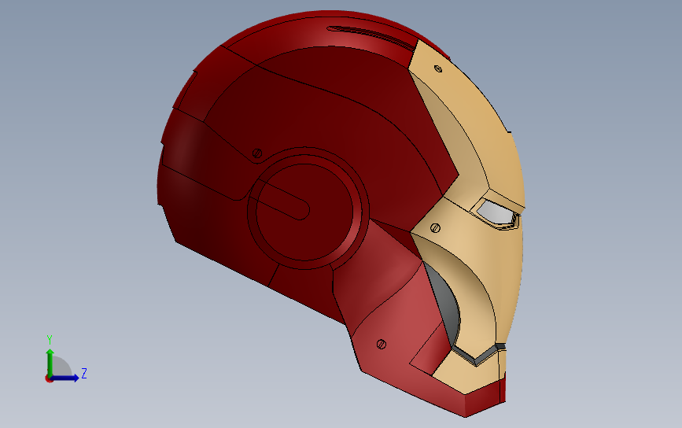Viewport: 682px width, 428px height.
Task: Click the blue Z axis arrow of the triad
Action: point(65,378)
